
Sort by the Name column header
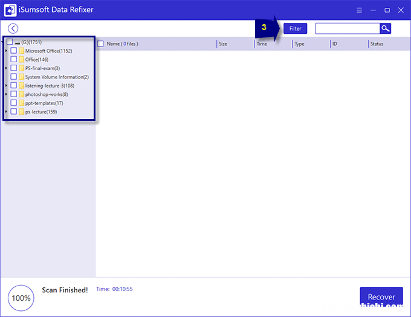click(123, 43)
